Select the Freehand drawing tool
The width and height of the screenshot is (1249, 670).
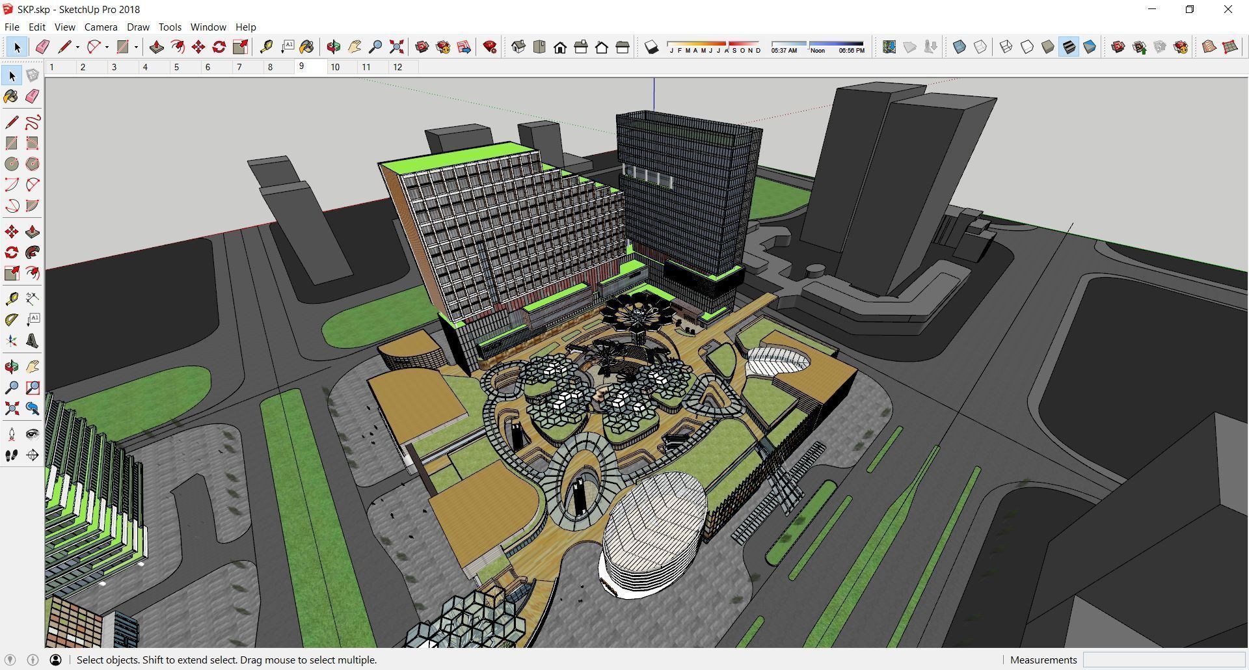33,122
